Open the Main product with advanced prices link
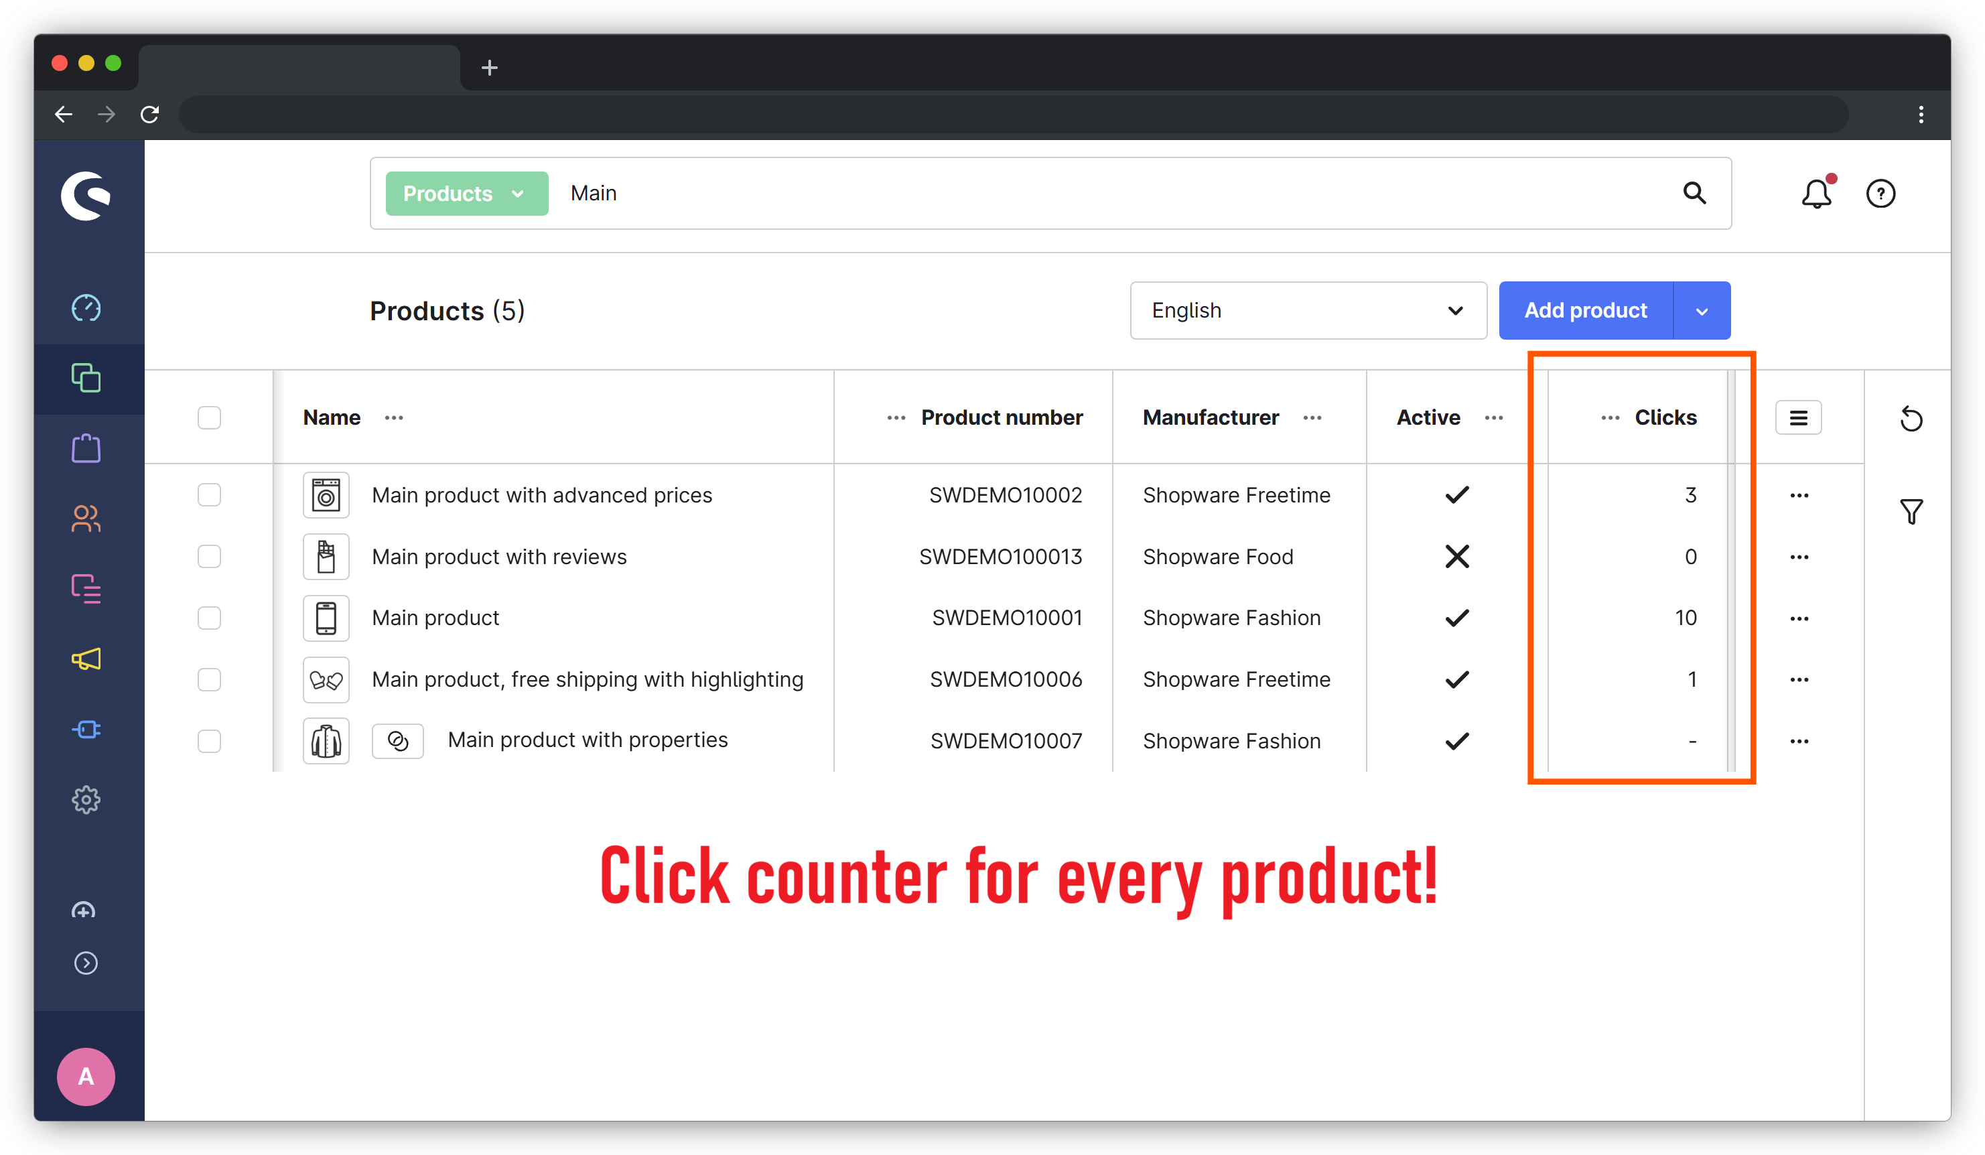 (x=542, y=496)
